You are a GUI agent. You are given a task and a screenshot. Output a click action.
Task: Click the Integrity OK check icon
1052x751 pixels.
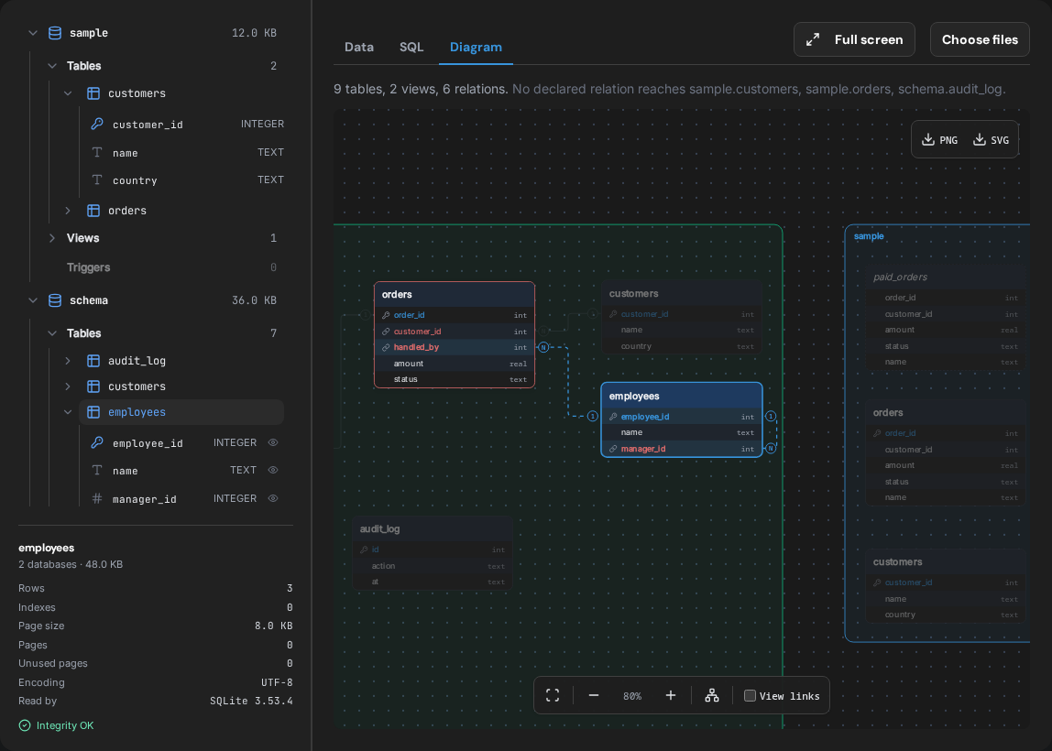point(25,725)
